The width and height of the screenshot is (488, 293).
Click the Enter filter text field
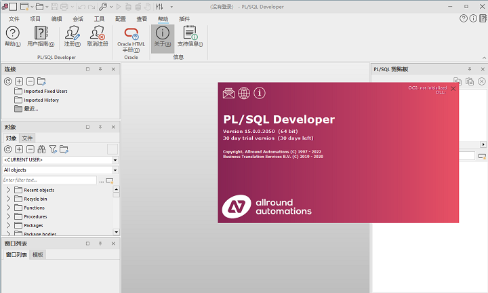(49, 180)
